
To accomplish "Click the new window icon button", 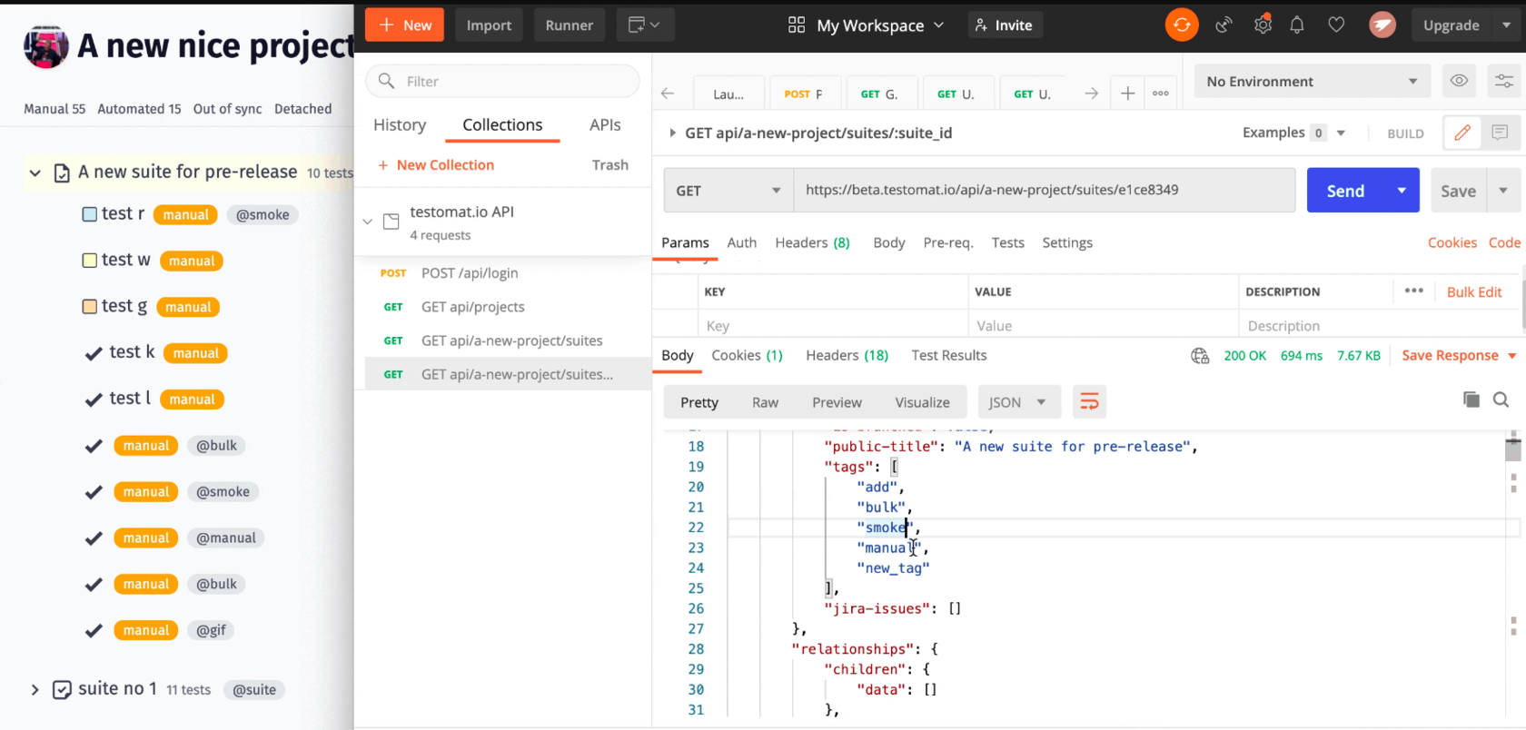I will point(645,25).
